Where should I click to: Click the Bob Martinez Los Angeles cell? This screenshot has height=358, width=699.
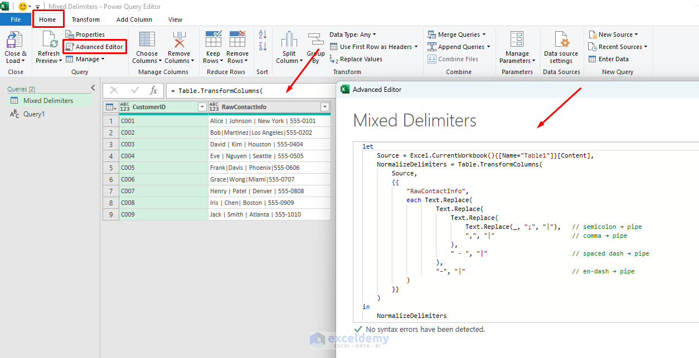(269, 133)
